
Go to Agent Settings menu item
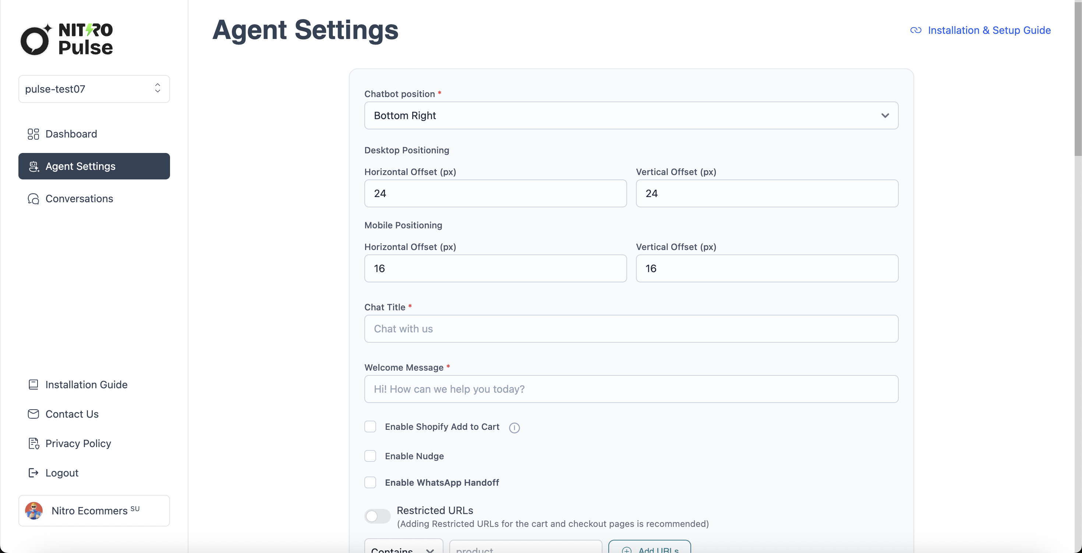[x=94, y=166]
